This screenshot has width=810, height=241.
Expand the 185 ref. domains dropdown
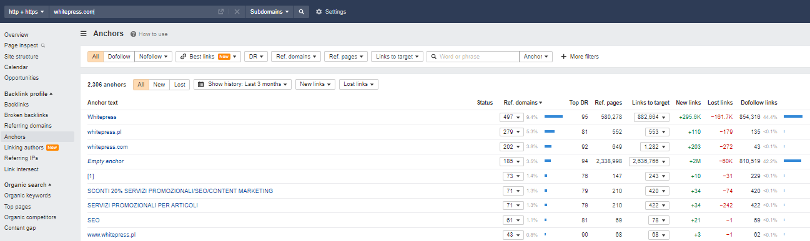coord(511,161)
